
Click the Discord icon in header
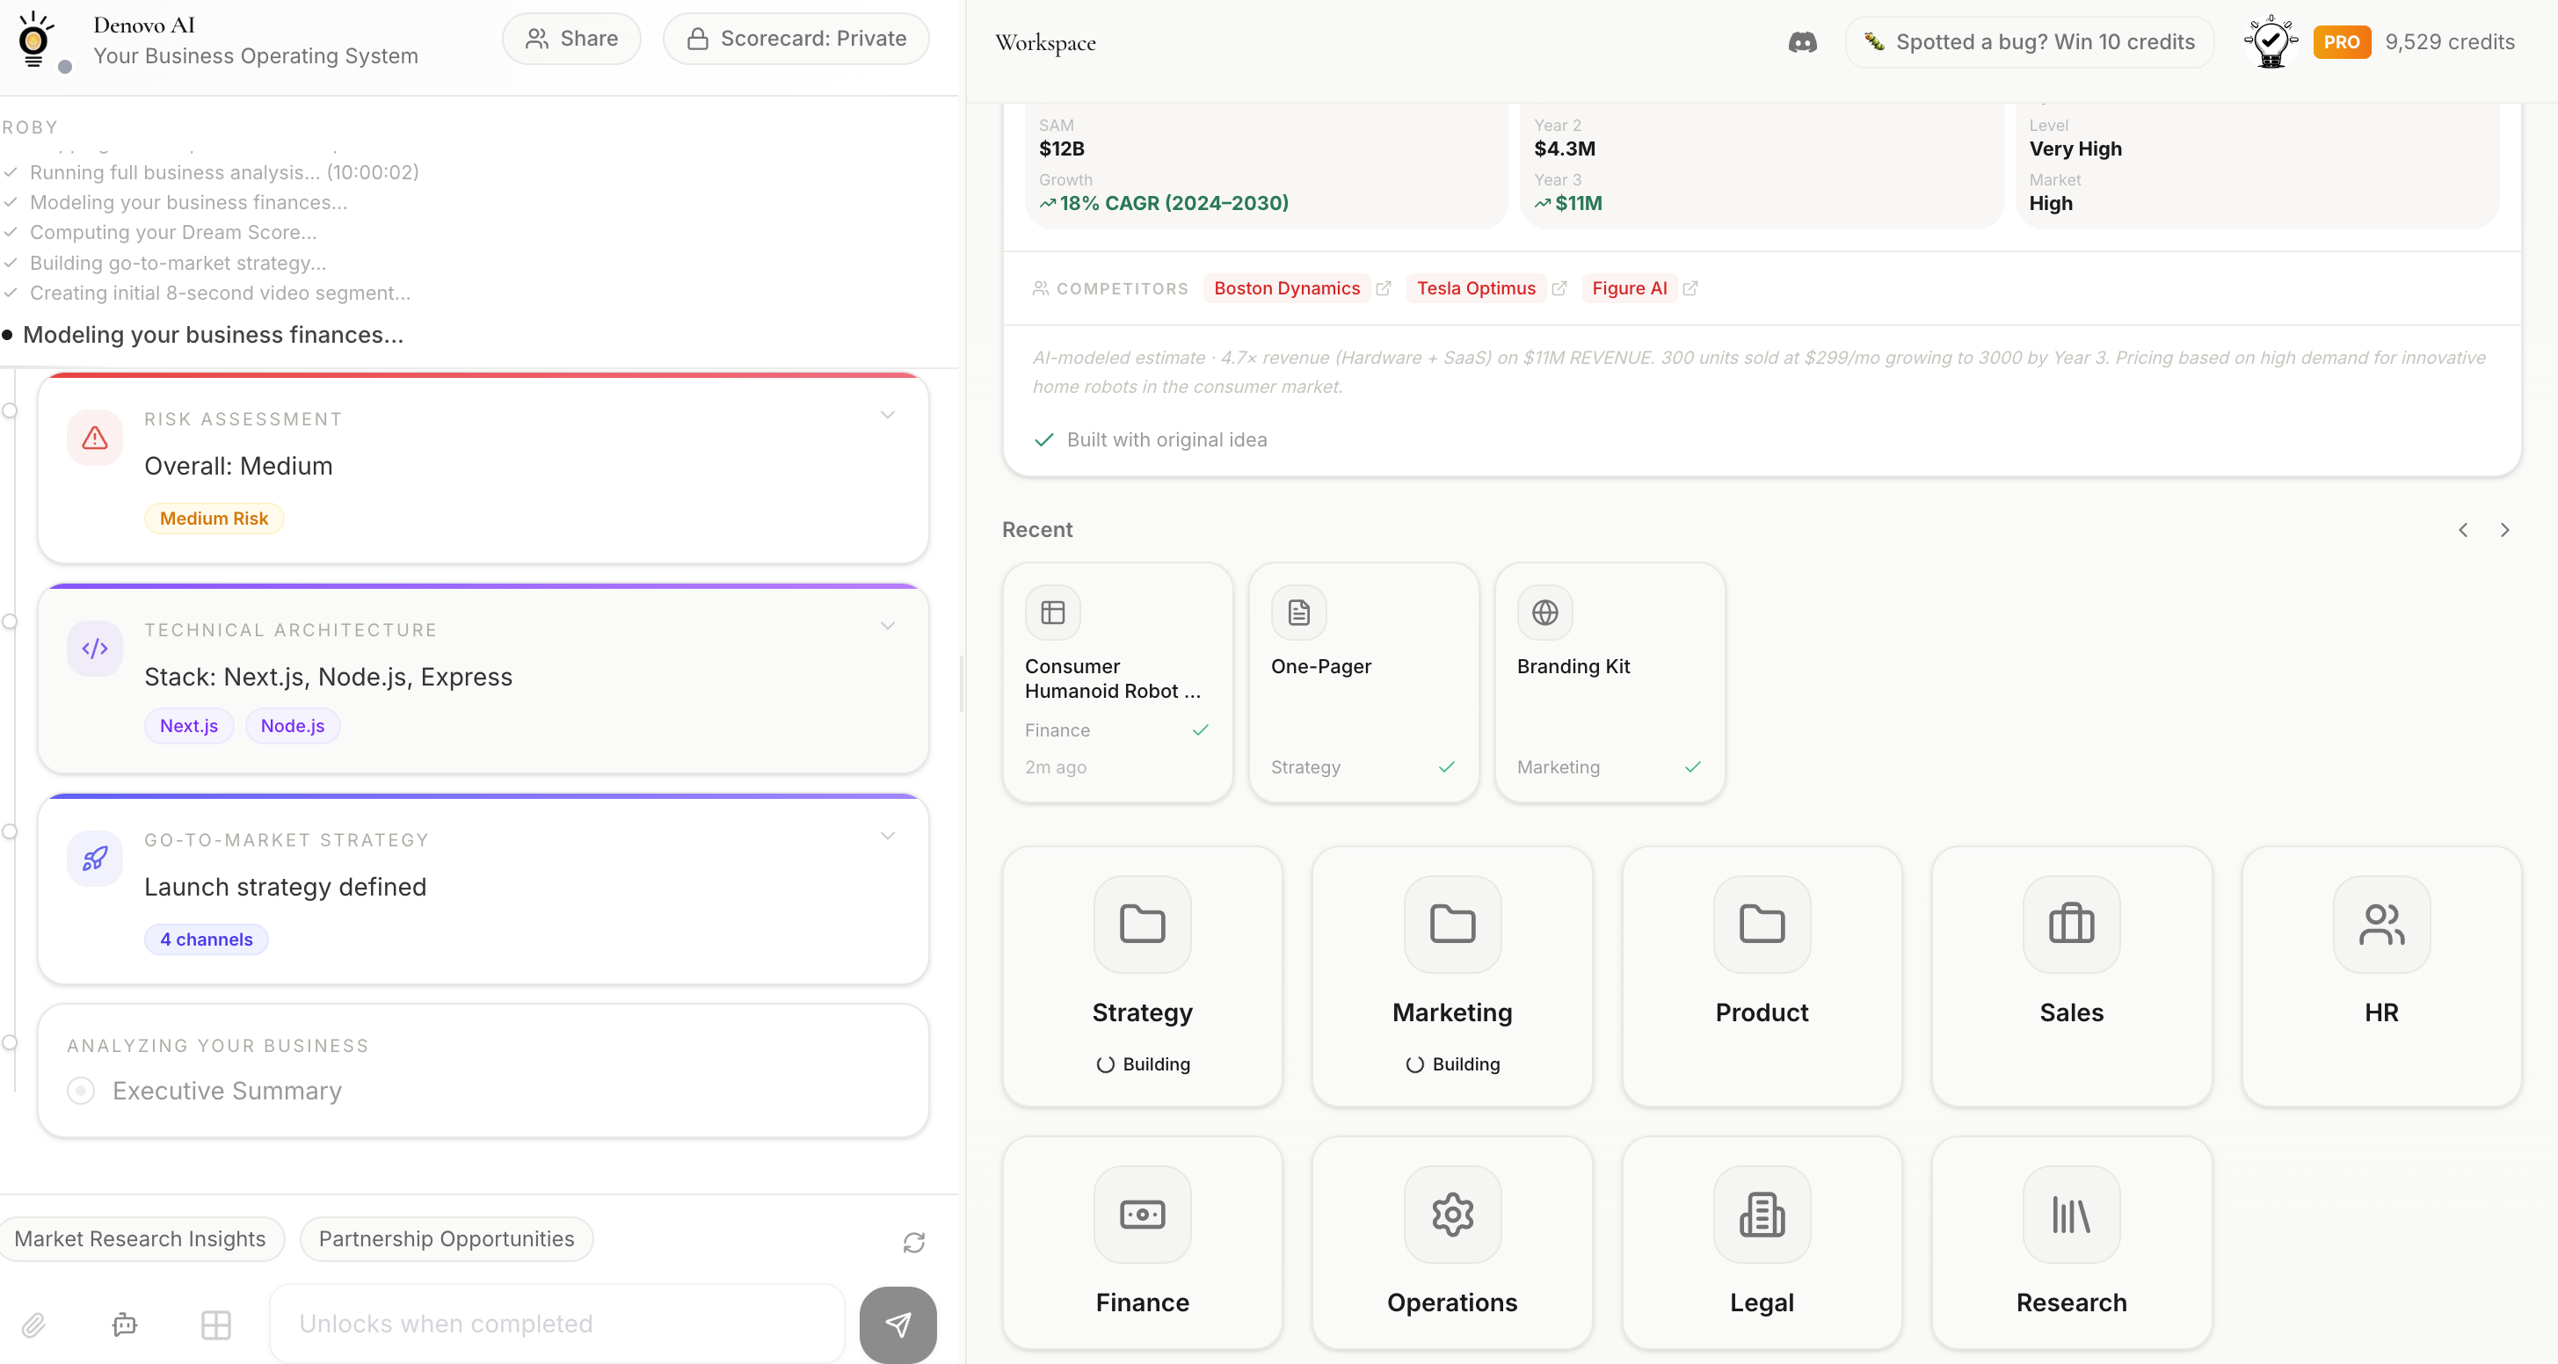pos(1802,43)
